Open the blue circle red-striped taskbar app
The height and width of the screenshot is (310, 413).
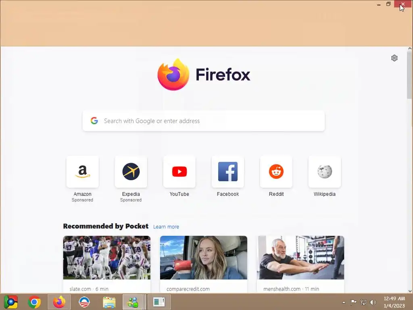pos(84,302)
